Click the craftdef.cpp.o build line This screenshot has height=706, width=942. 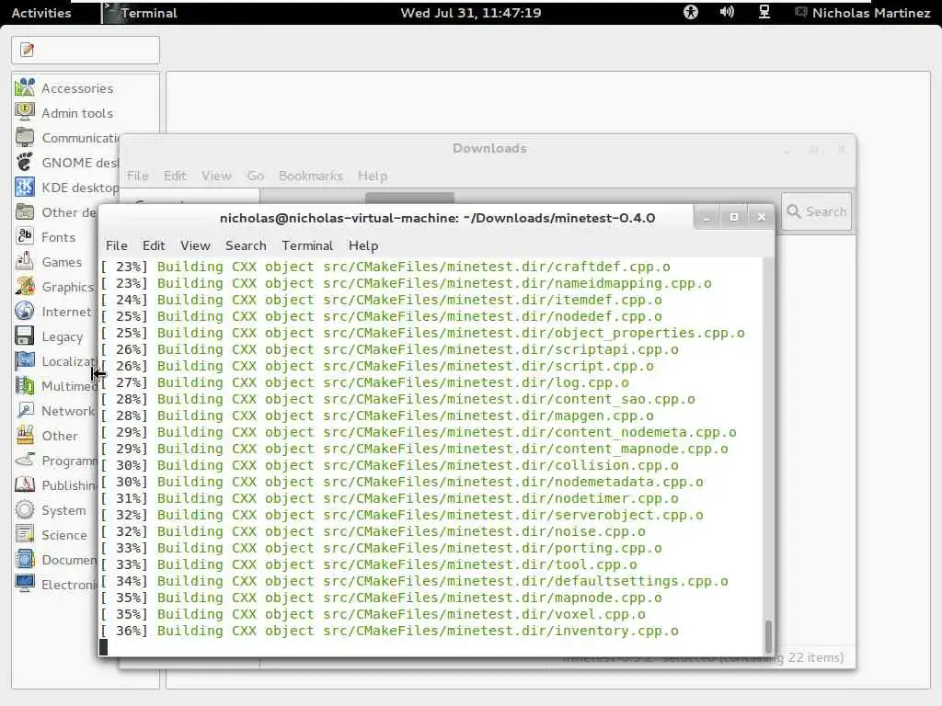click(385, 267)
